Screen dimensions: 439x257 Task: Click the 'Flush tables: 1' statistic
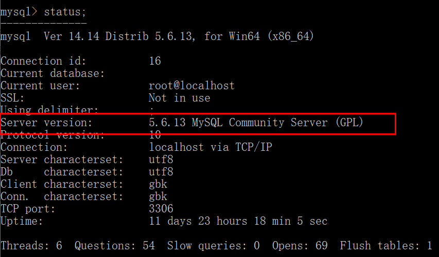pyautogui.click(x=386, y=246)
